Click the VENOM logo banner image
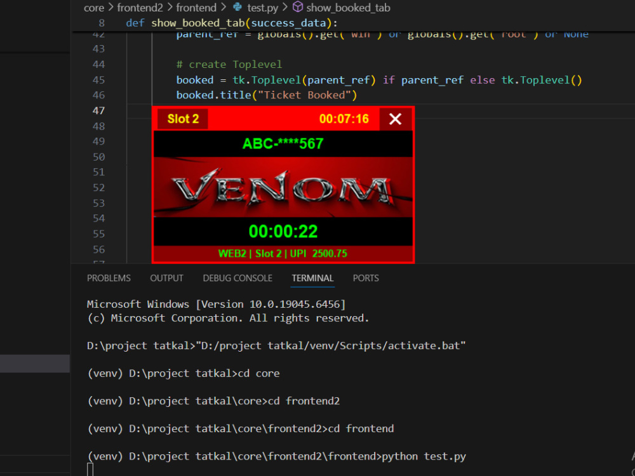Screen dimensions: 635x476 click(283, 187)
